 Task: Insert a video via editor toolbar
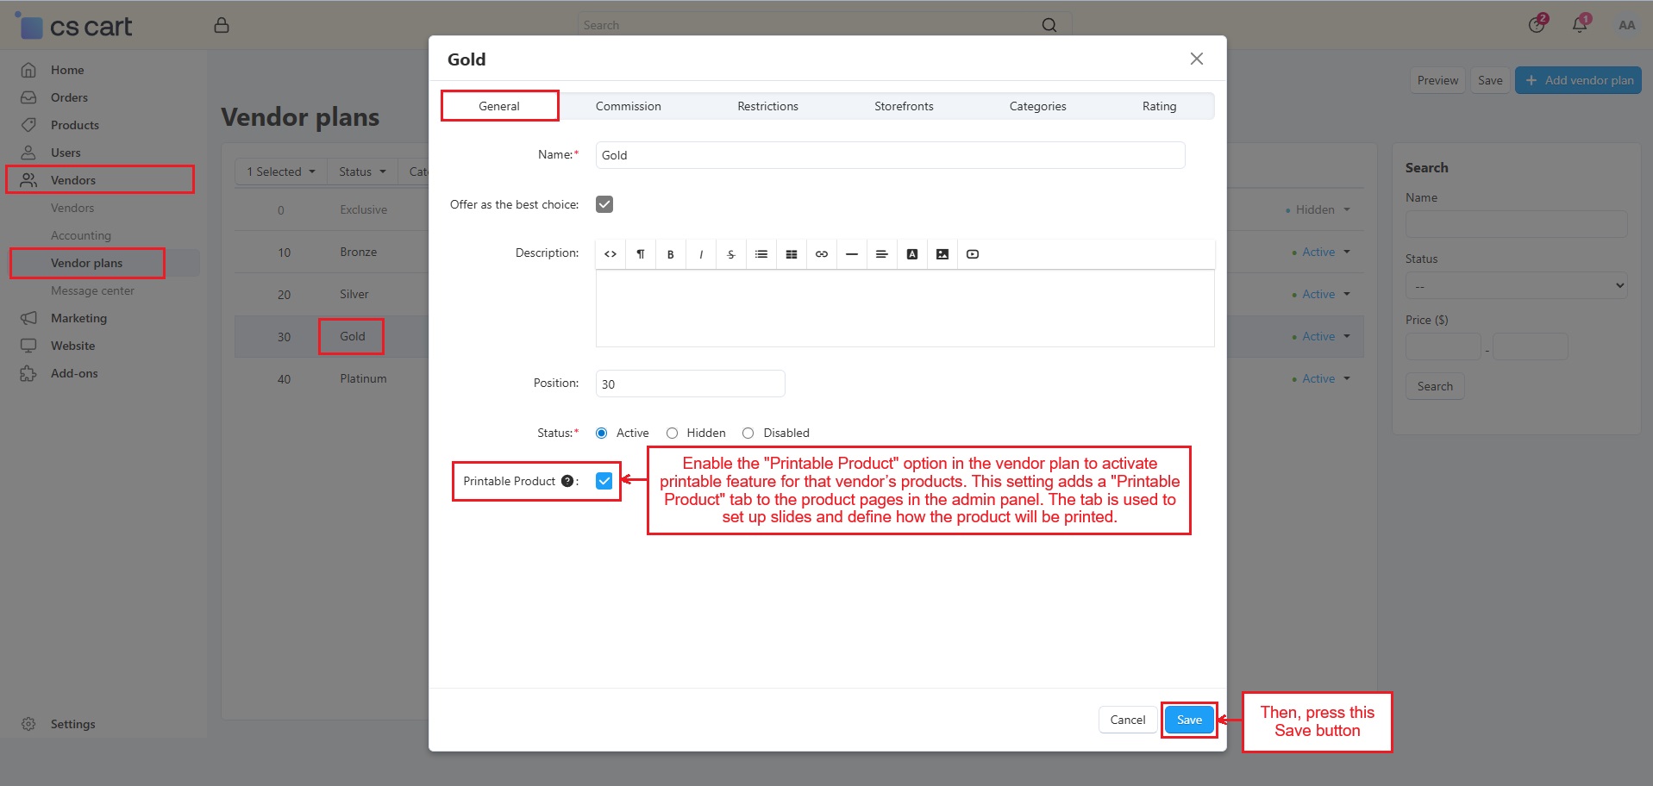tap(972, 254)
